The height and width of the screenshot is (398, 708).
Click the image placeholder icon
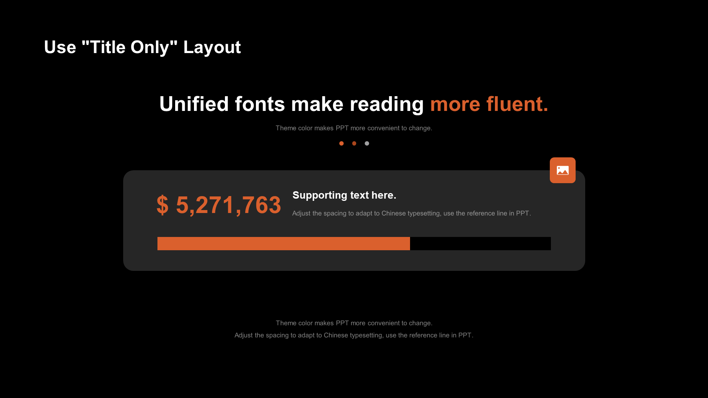563,170
